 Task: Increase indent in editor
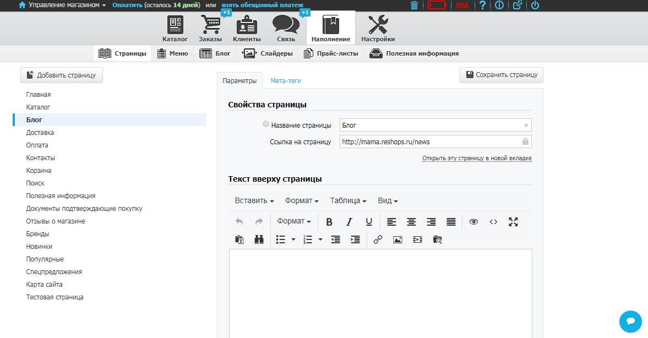click(356, 239)
